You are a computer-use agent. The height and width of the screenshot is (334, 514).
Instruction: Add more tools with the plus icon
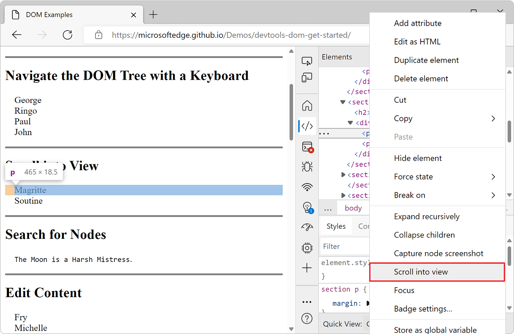pos(307,268)
